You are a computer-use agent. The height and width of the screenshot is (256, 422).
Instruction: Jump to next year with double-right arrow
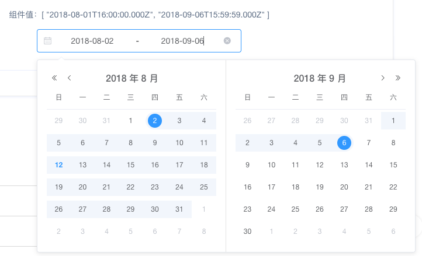coord(398,78)
